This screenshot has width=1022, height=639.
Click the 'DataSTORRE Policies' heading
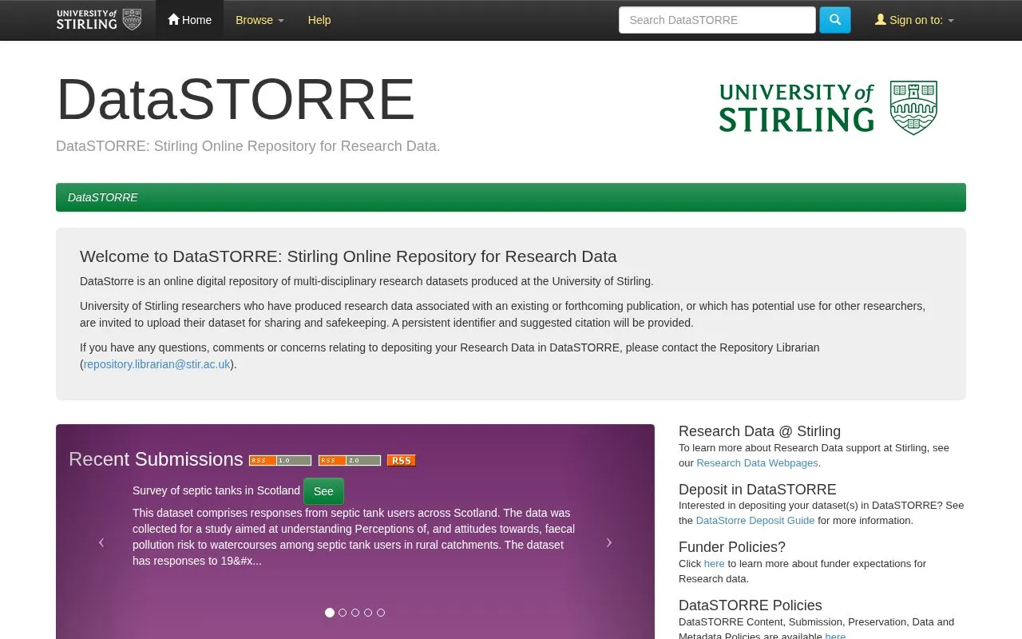(x=751, y=605)
